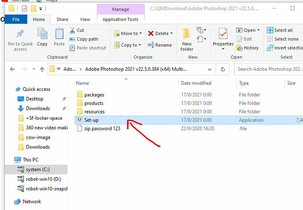Viewport: 303px width, 210px height.
Task: Open 360 new video making folder
Action: click(x=47, y=128)
